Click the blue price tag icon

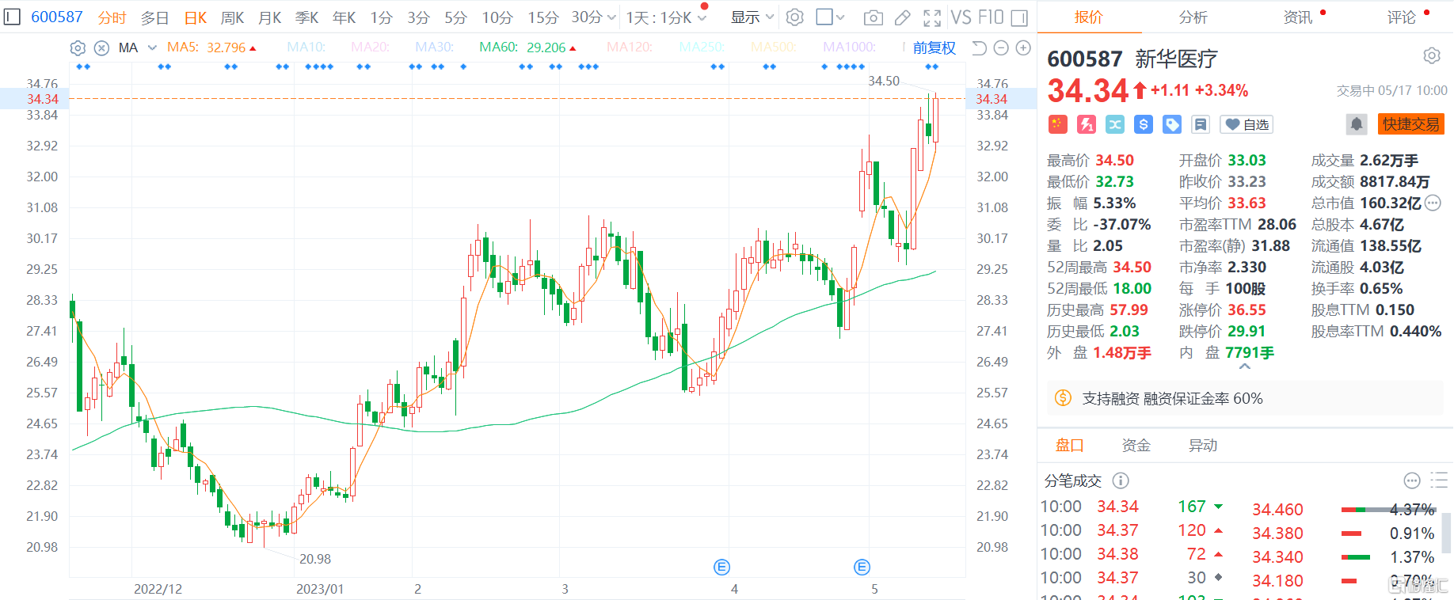point(1172,124)
